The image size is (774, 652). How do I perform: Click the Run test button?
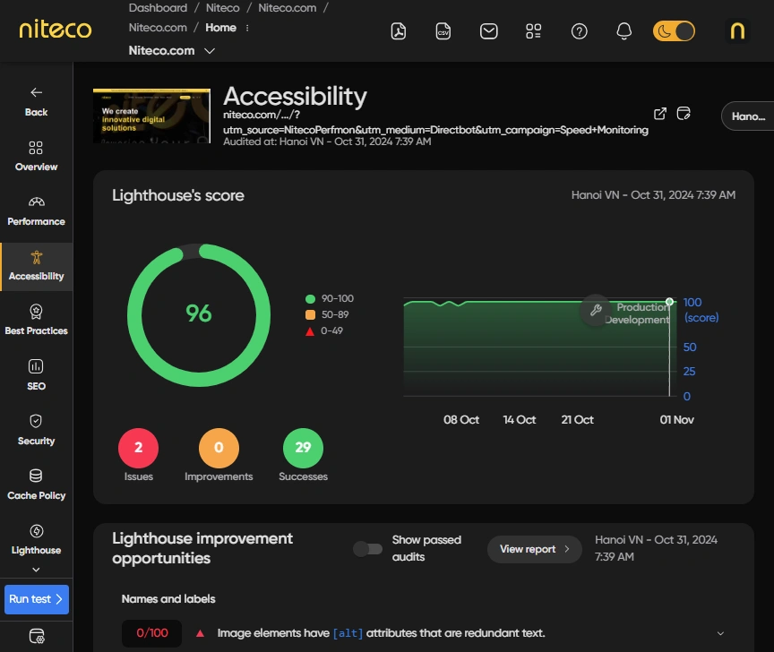(x=37, y=599)
